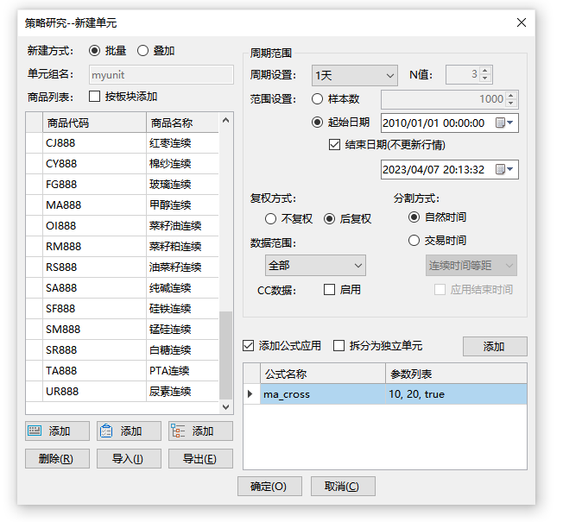Open the calendar picker for 起始日期

pyautogui.click(x=506, y=123)
